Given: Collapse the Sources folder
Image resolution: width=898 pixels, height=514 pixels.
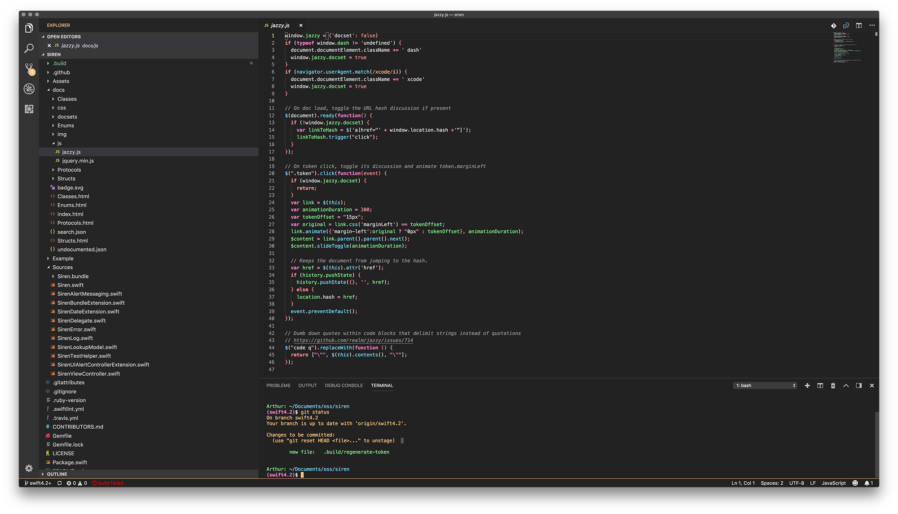Looking at the screenshot, I should tap(62, 268).
